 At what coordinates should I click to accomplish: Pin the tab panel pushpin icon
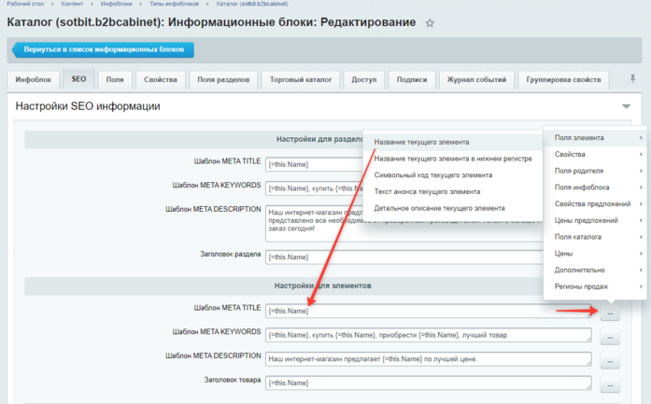[x=632, y=78]
